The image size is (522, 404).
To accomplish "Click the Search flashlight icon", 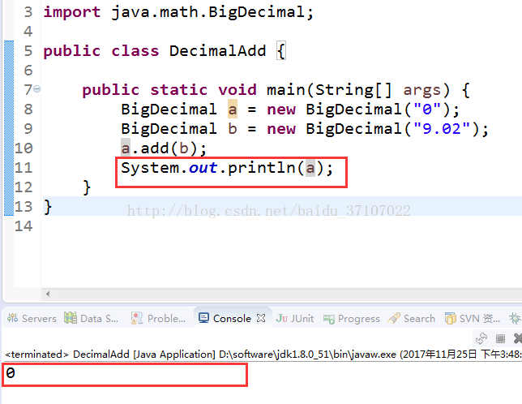I will coord(394,318).
